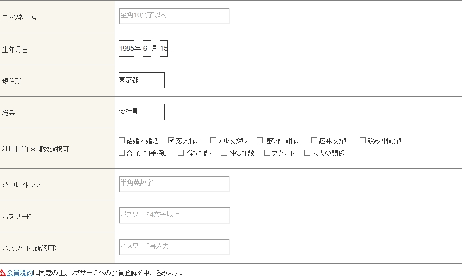The image size is (462, 279).
Task: Open the 会員規約 link
Action: (x=20, y=273)
